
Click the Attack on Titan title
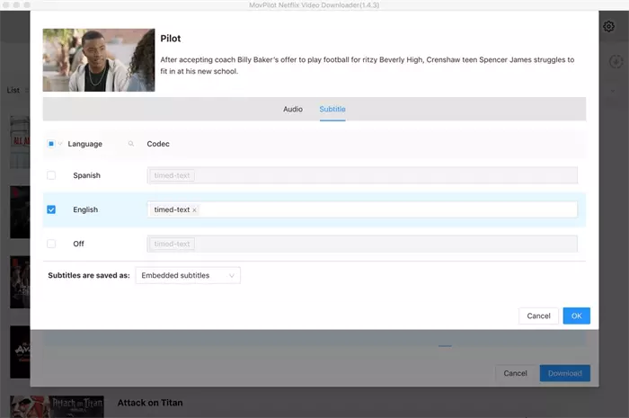coord(150,403)
